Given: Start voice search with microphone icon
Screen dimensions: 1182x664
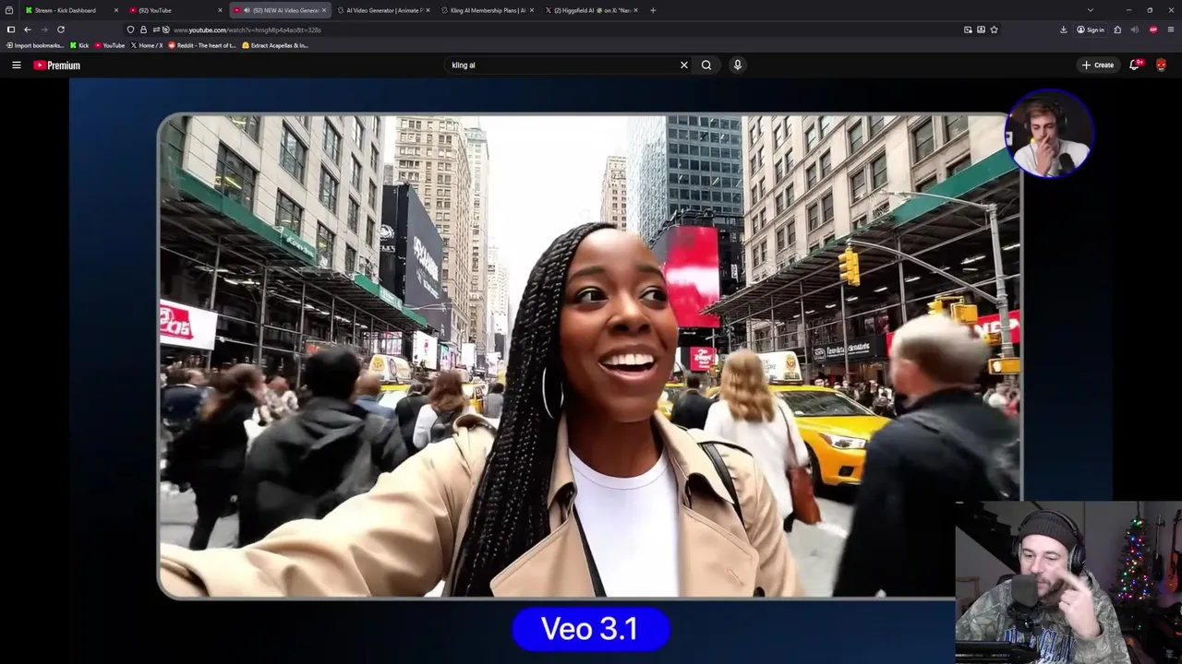Looking at the screenshot, I should click(737, 65).
